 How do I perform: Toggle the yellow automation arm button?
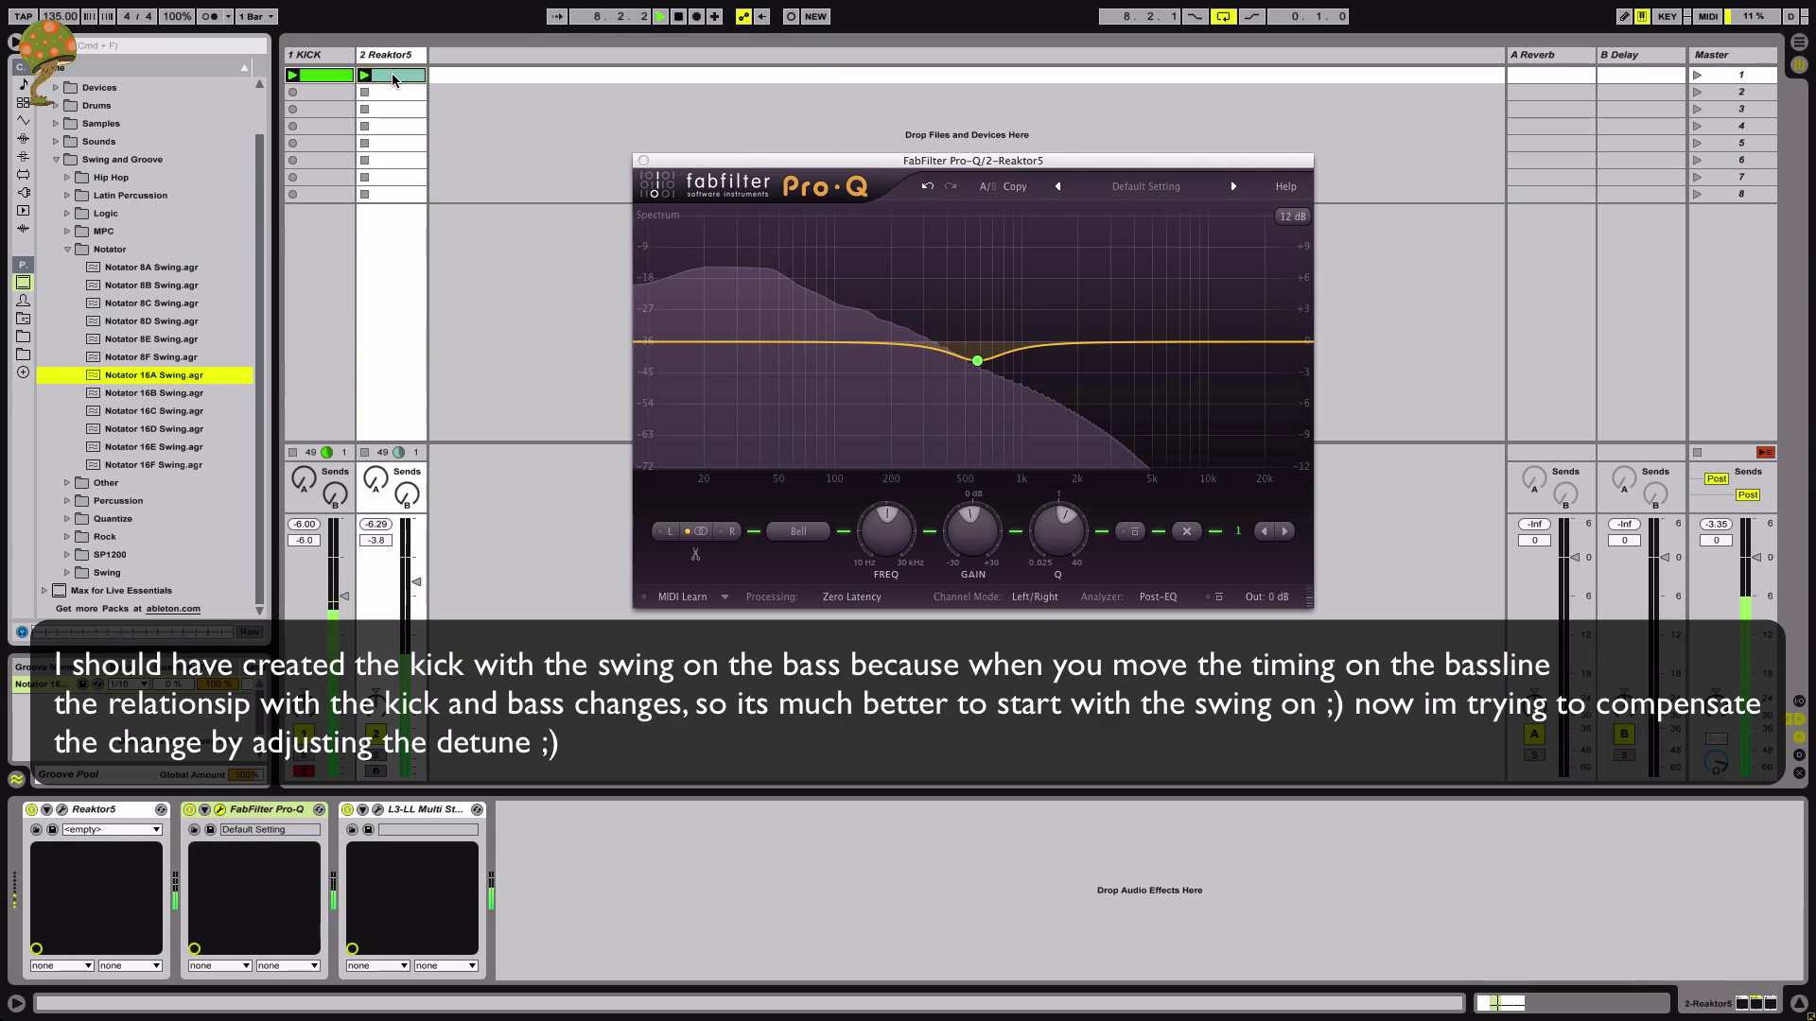point(743,16)
